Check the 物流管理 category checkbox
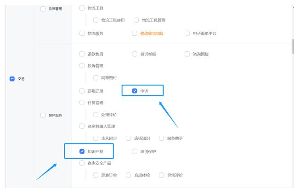Image resolution: width=294 pixels, height=188 pixels. [x=43, y=8]
